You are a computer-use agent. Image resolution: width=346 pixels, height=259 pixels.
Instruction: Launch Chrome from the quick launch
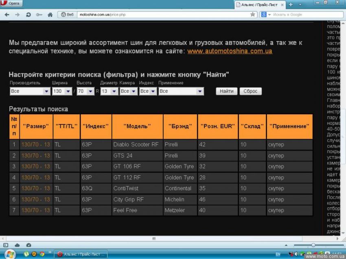click(42, 254)
